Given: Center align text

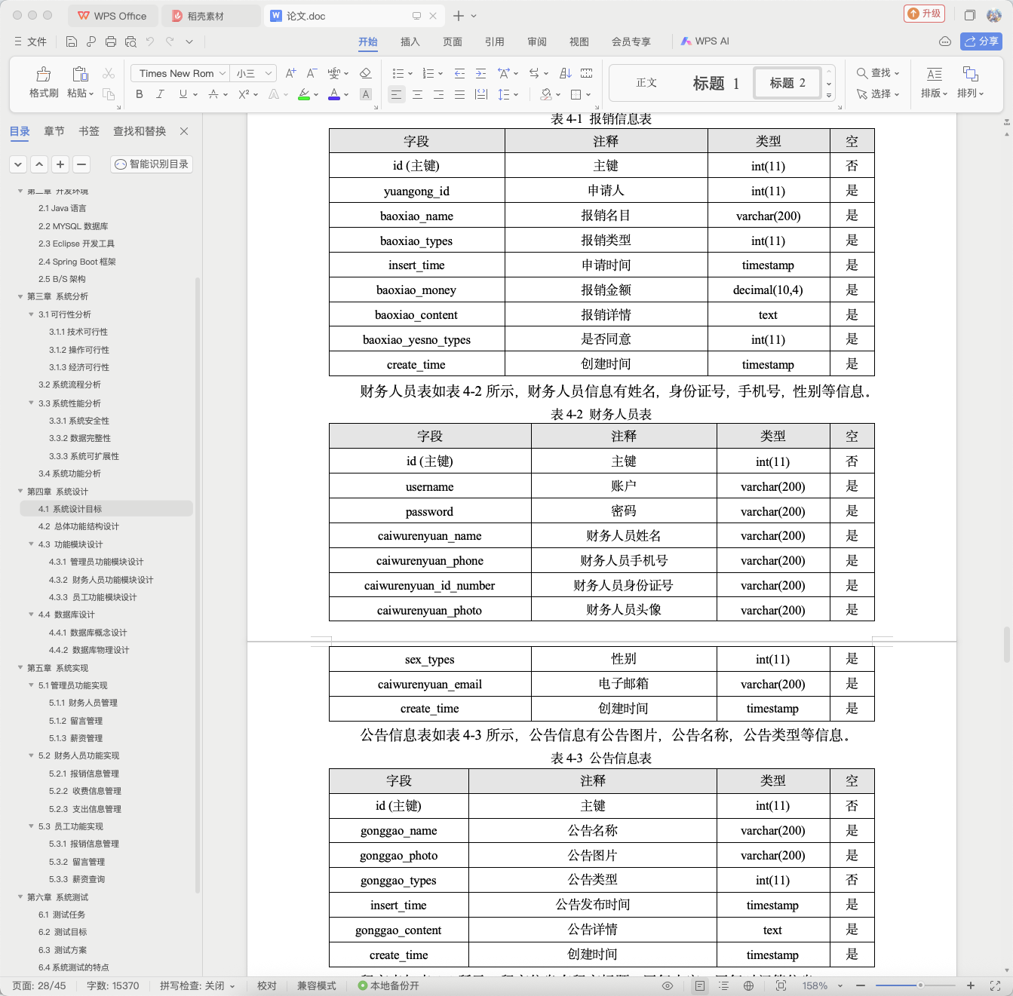Looking at the screenshot, I should pyautogui.click(x=417, y=94).
